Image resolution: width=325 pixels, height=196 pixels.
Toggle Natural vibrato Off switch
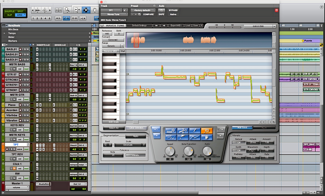(238, 142)
